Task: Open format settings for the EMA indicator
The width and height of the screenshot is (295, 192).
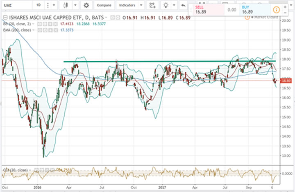Action: click(45, 30)
